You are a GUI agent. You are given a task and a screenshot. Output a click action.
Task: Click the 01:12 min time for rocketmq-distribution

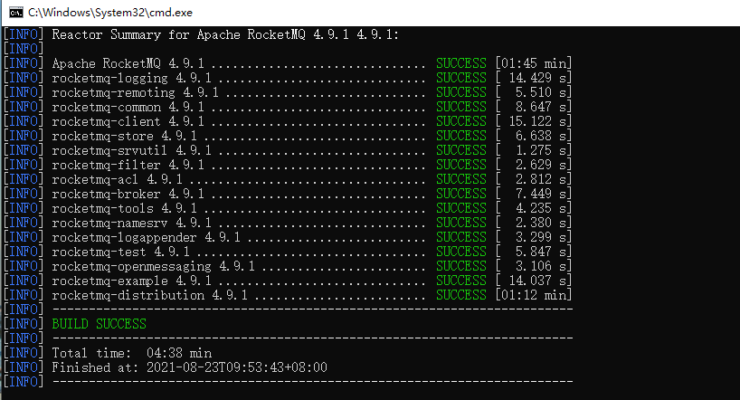534,295
